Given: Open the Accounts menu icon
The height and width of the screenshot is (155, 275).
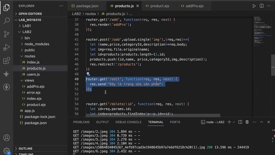Looking at the screenshot, I should tap(6, 138).
